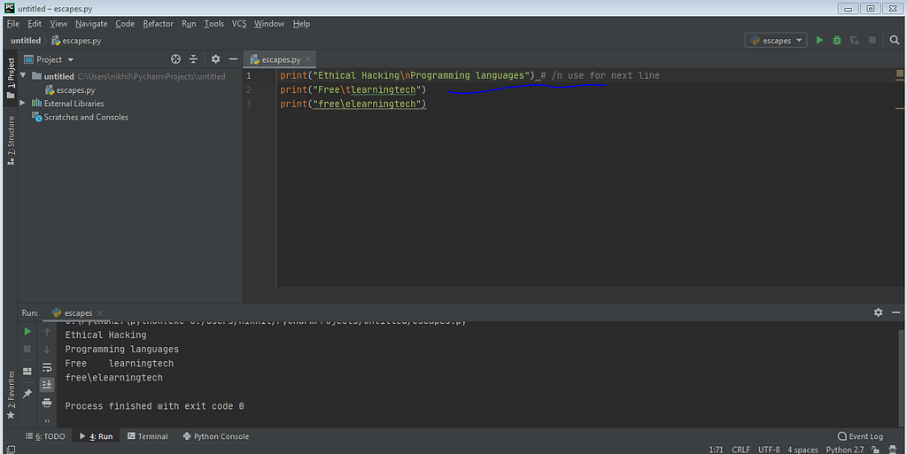The image size is (907, 454).
Task: Run the escapes configuration with green play icon
Action: [x=819, y=41]
